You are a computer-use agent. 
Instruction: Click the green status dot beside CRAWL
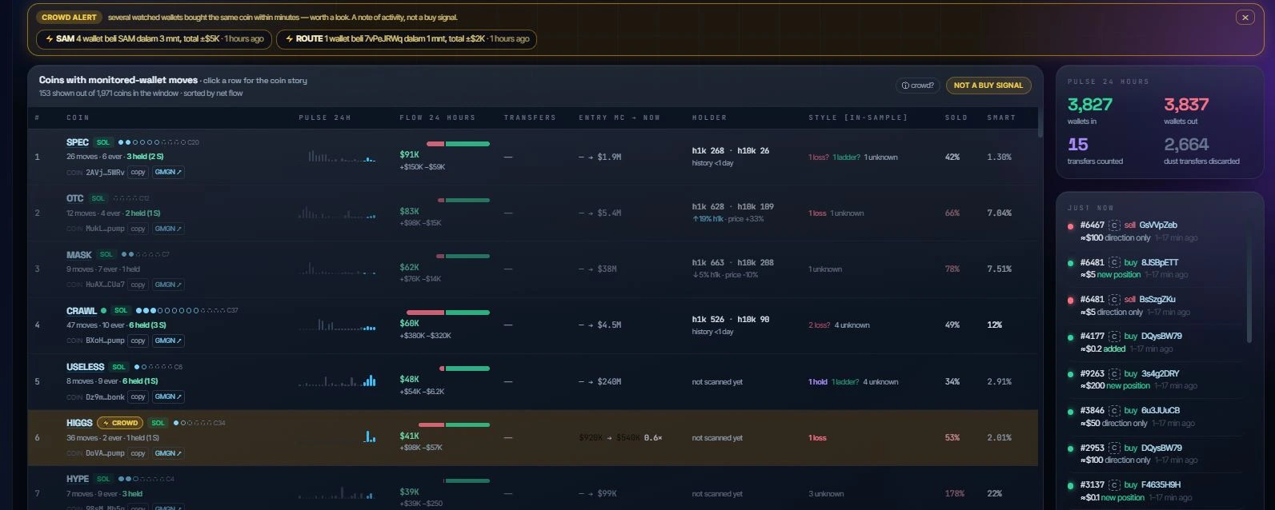pyautogui.click(x=103, y=310)
